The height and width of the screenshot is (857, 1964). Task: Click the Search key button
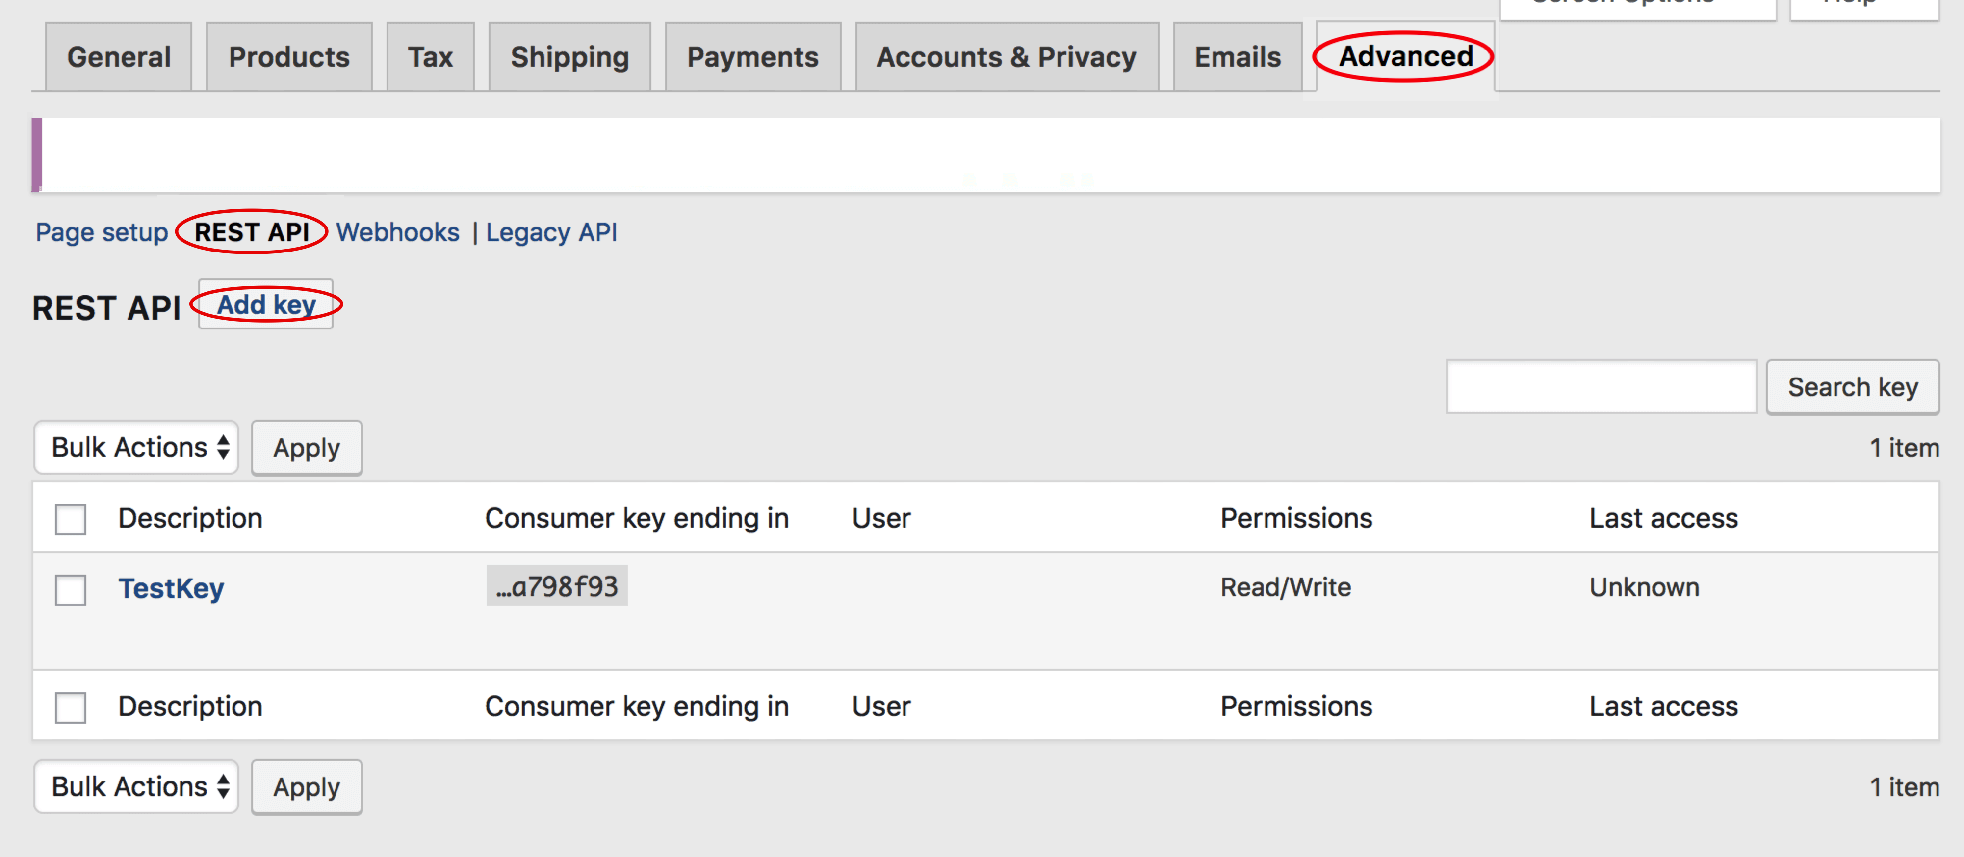coord(1852,387)
